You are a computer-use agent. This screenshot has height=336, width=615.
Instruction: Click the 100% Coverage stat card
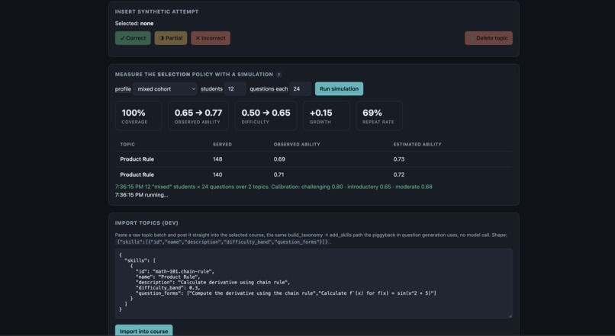pyautogui.click(x=138, y=116)
